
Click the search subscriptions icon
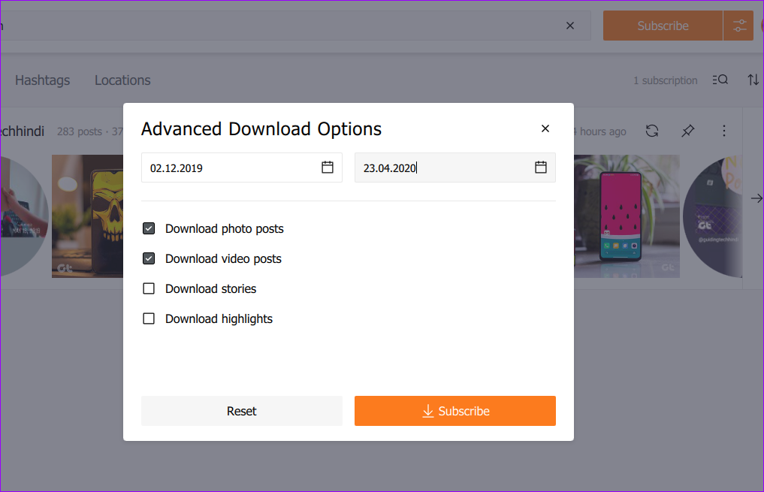(720, 80)
